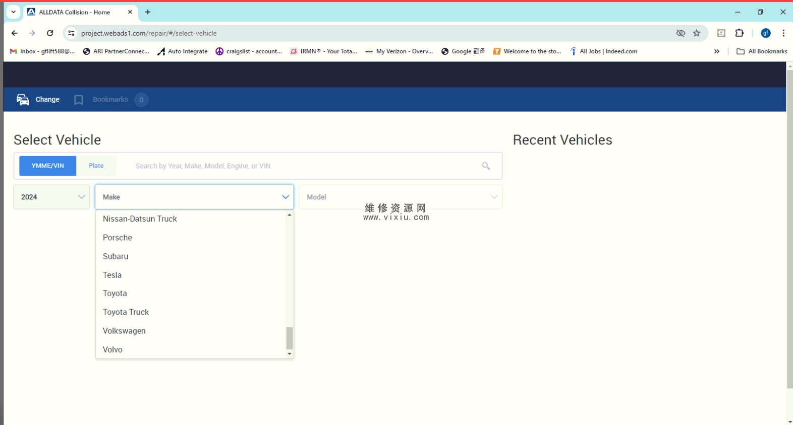Viewport: 793px width, 425px height.
Task: Open the tab search dropdown arrow
Action: (x=14, y=12)
